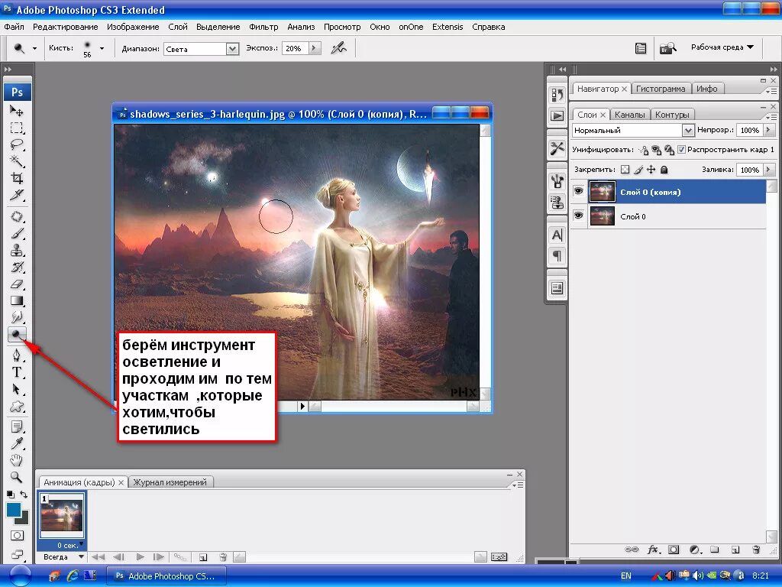Image resolution: width=782 pixels, height=587 pixels.
Task: Open the Нормальный blend mode dropdown
Action: [x=688, y=130]
